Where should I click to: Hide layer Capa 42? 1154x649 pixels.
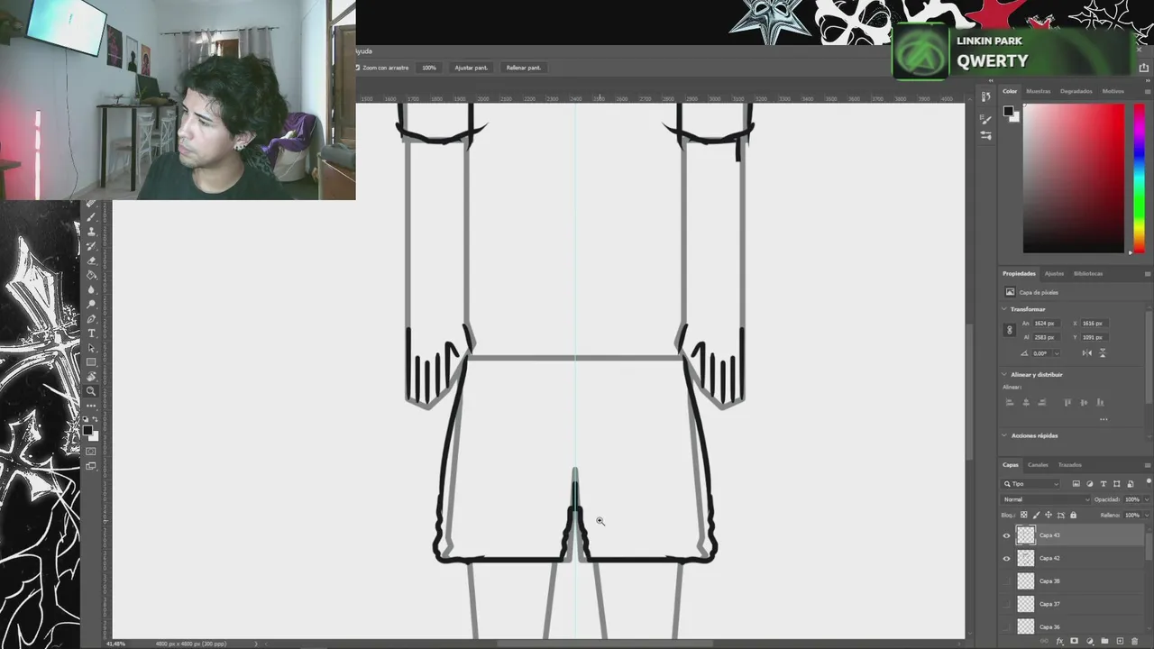click(1006, 558)
